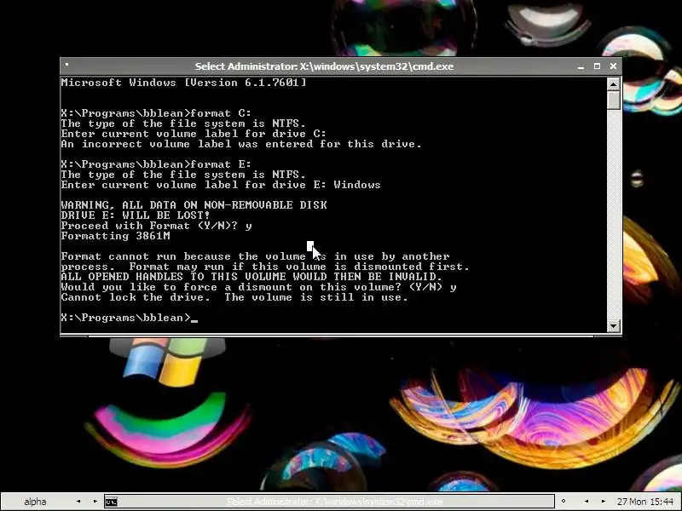Click the small circle icon in tray
The width and height of the screenshot is (682, 511).
pyautogui.click(x=564, y=502)
